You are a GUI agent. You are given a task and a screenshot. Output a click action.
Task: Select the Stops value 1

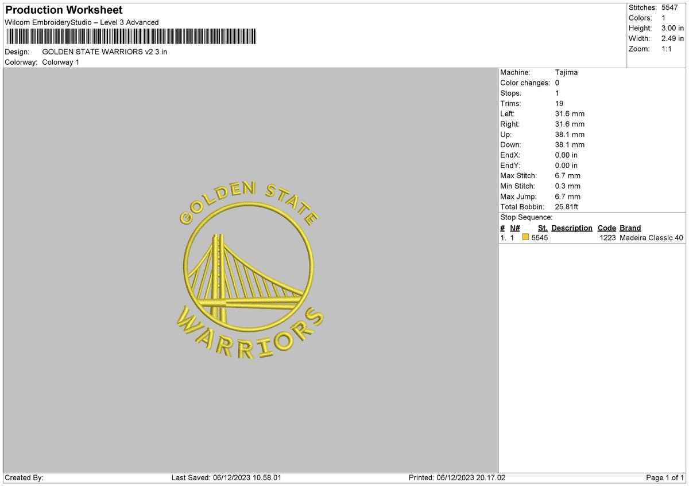(x=557, y=93)
